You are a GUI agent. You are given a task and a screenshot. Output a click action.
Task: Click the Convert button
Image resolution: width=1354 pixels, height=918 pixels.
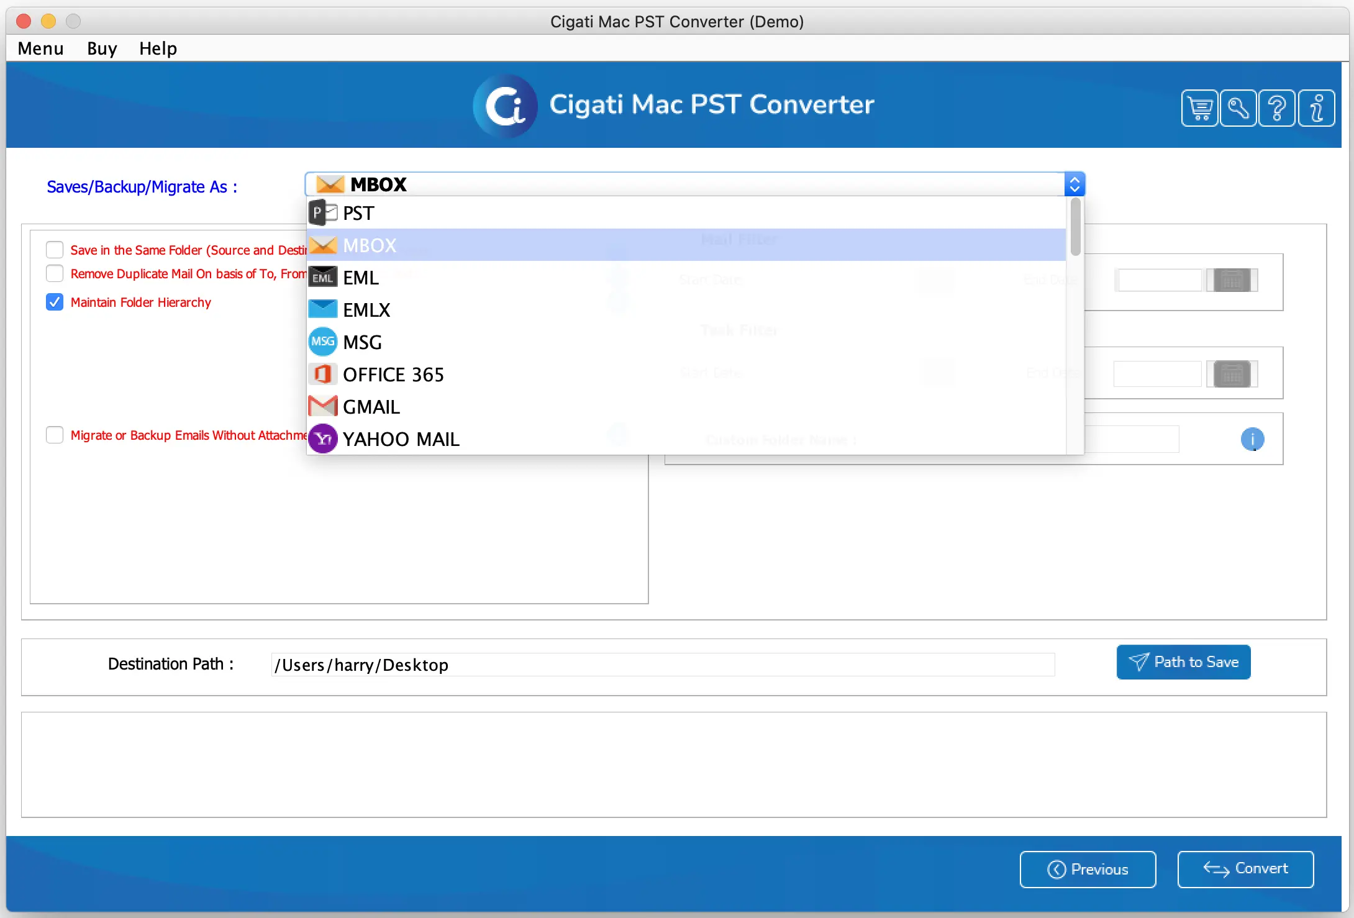pos(1245,870)
